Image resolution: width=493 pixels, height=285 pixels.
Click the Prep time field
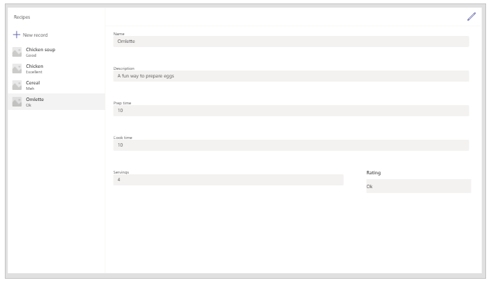pos(291,111)
